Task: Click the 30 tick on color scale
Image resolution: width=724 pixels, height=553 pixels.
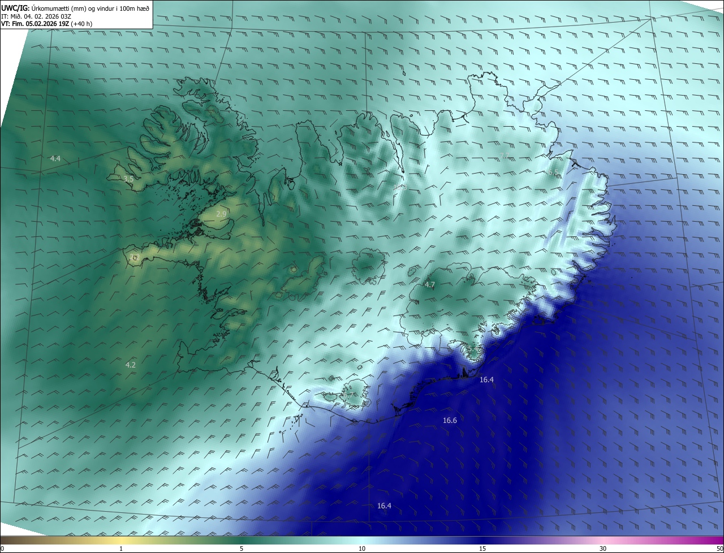Action: tap(603, 548)
